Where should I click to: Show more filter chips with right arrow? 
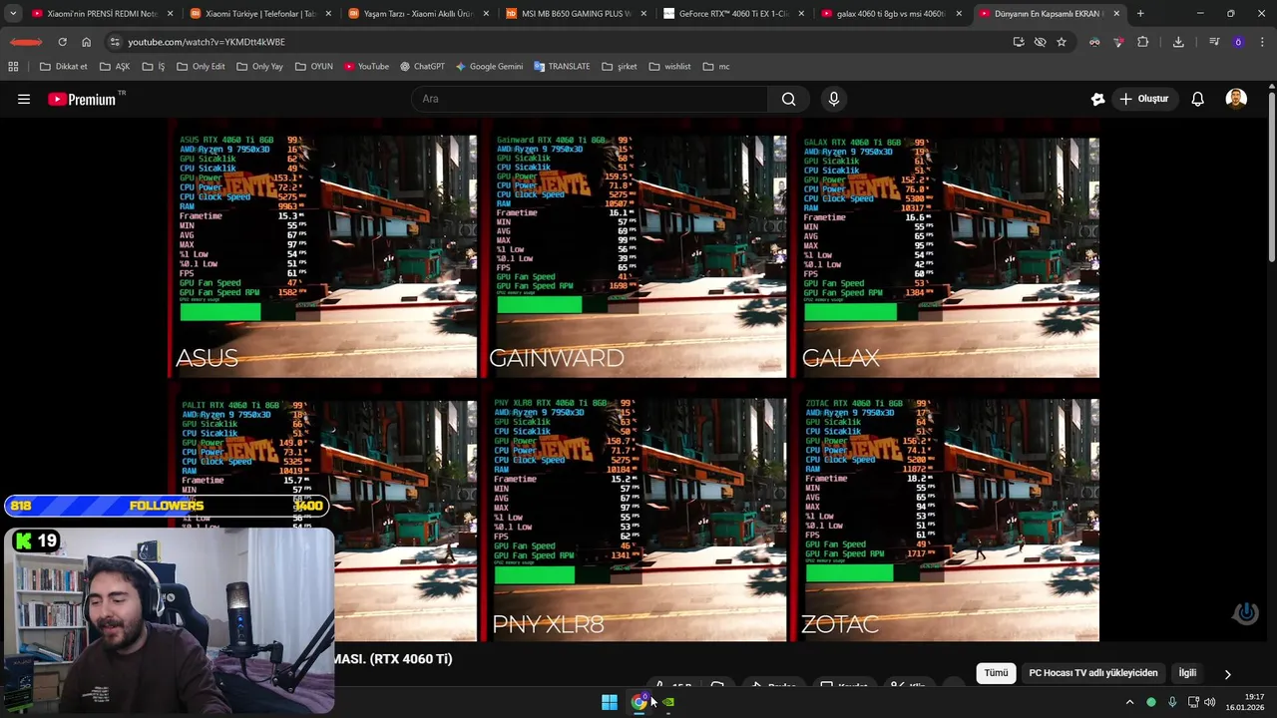(x=1228, y=674)
